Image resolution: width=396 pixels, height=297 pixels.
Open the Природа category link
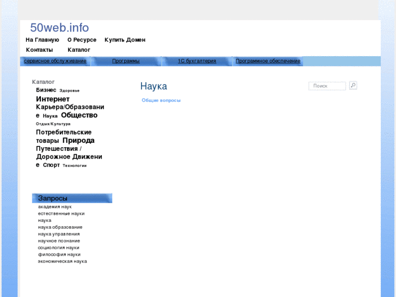coord(78,141)
